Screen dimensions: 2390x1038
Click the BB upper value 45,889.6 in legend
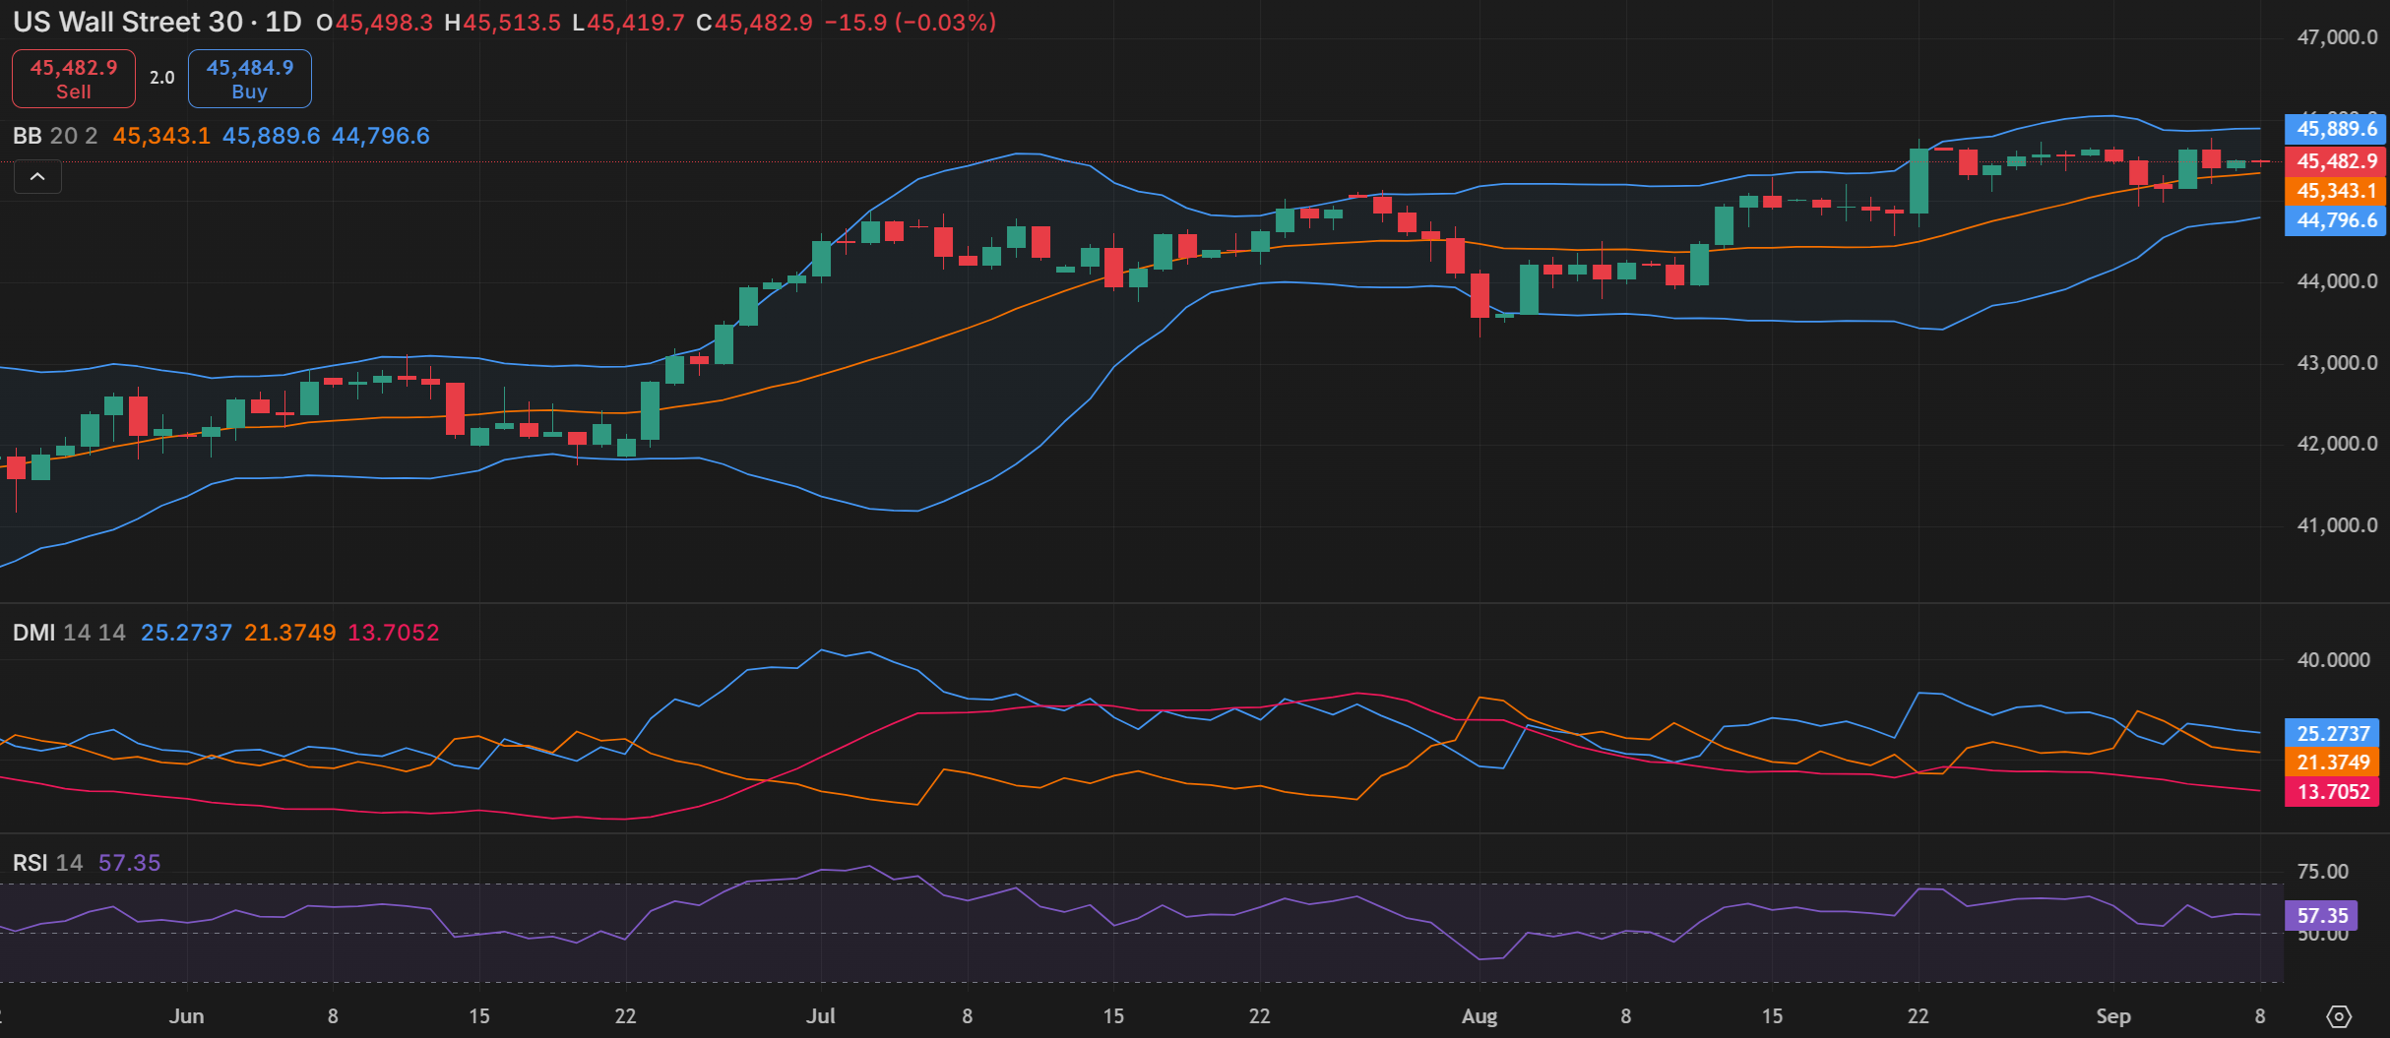(271, 136)
